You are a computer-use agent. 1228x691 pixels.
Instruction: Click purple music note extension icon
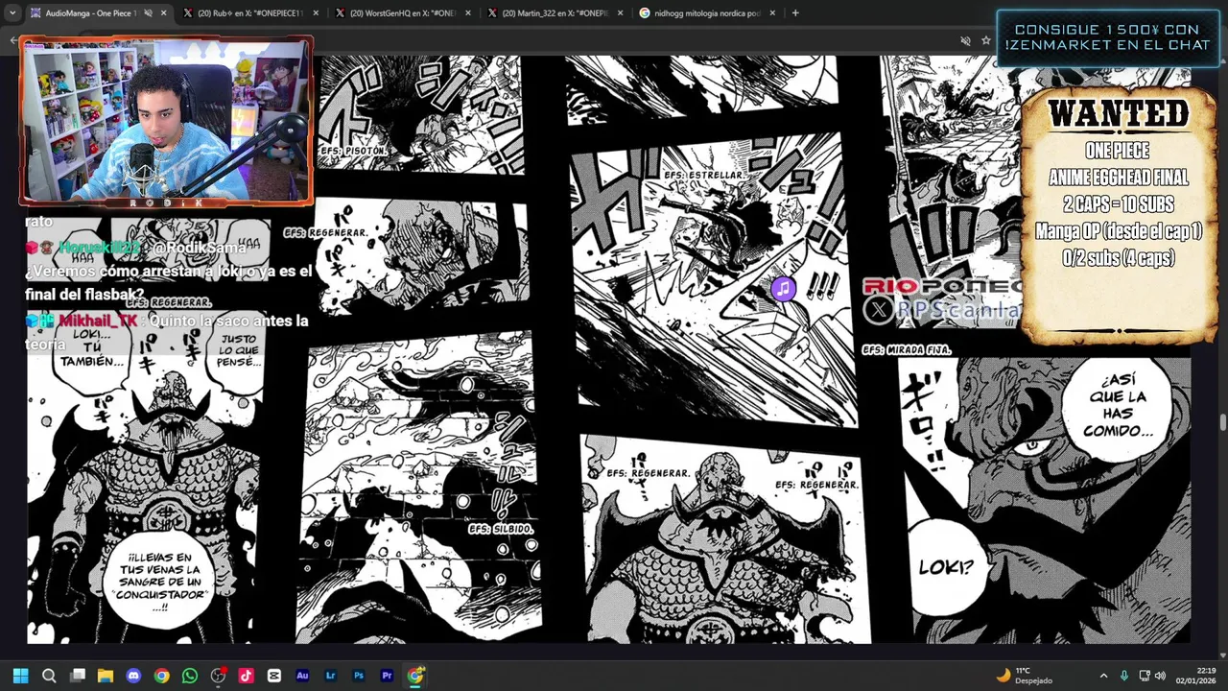tap(783, 288)
